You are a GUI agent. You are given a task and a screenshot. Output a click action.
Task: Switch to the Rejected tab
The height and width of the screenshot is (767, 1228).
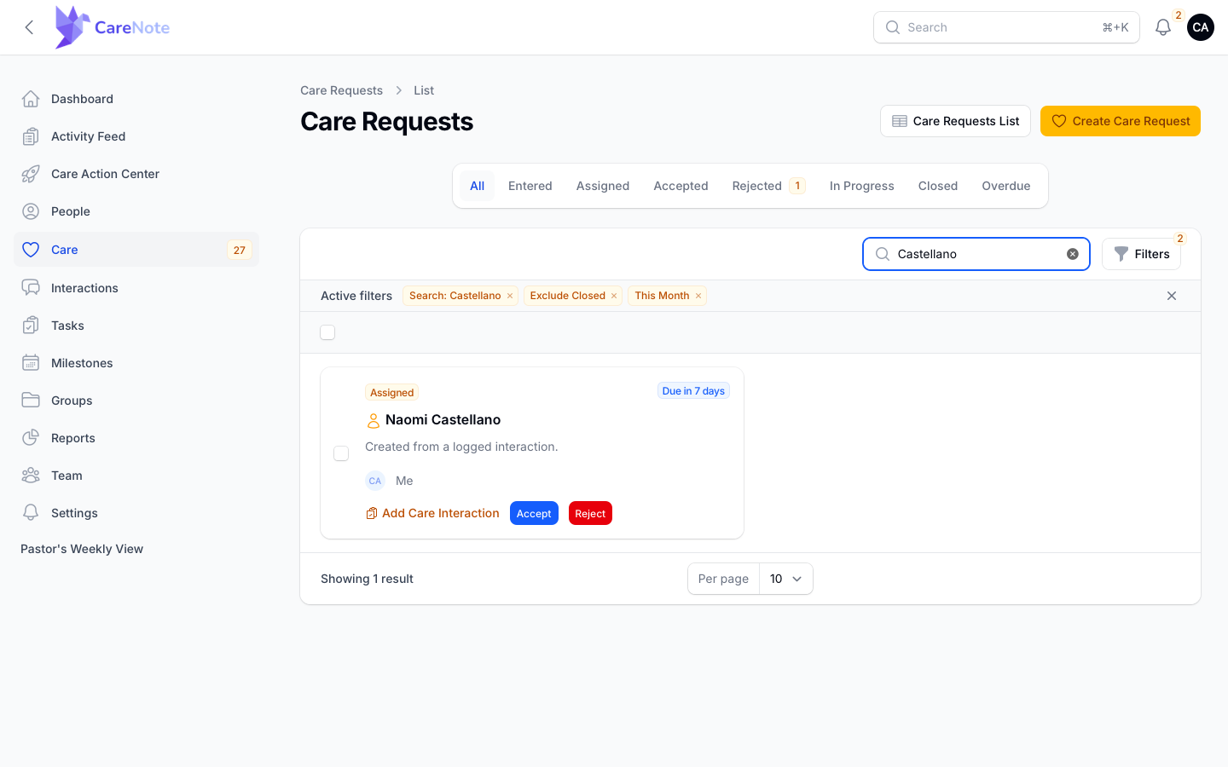tap(768, 186)
